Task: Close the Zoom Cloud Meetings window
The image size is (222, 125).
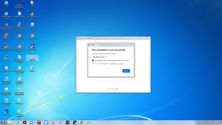Action: (147, 38)
